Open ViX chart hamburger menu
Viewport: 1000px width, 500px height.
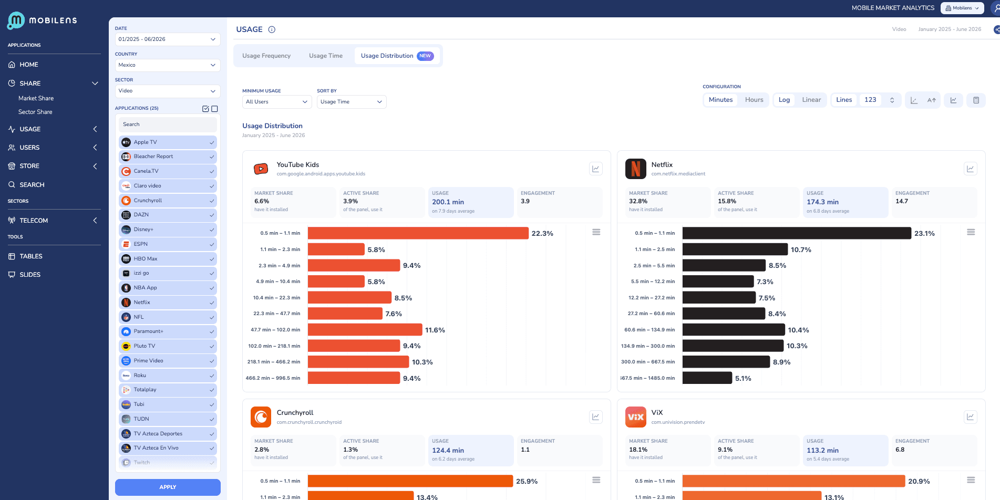point(971,480)
